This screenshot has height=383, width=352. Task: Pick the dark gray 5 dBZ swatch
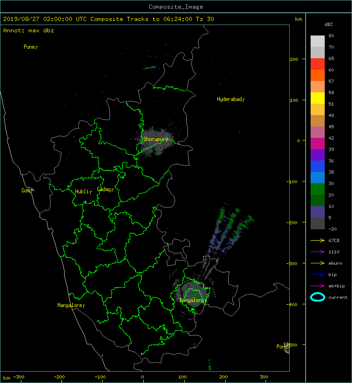pos(317,223)
